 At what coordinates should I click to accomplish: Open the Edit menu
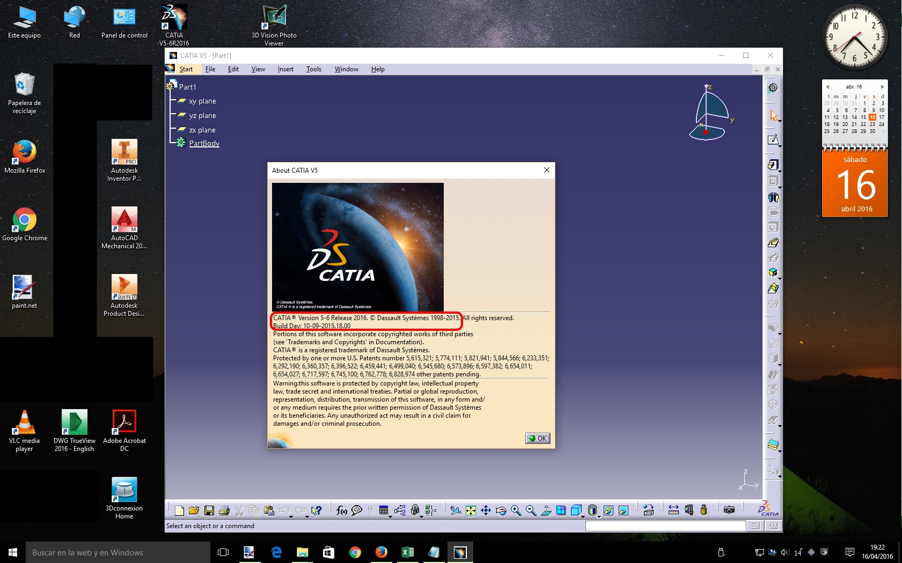(233, 69)
